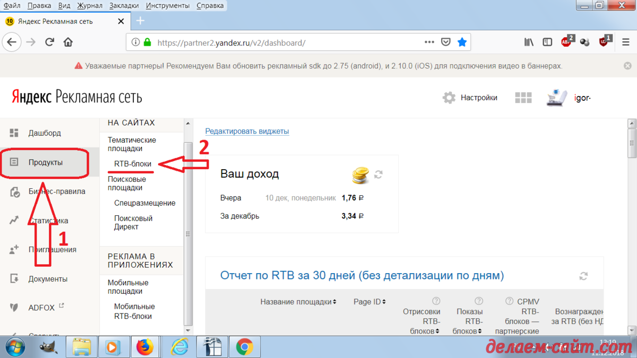The width and height of the screenshot is (637, 358).
Task: Reload the page with the refresh icon
Action: click(50, 42)
